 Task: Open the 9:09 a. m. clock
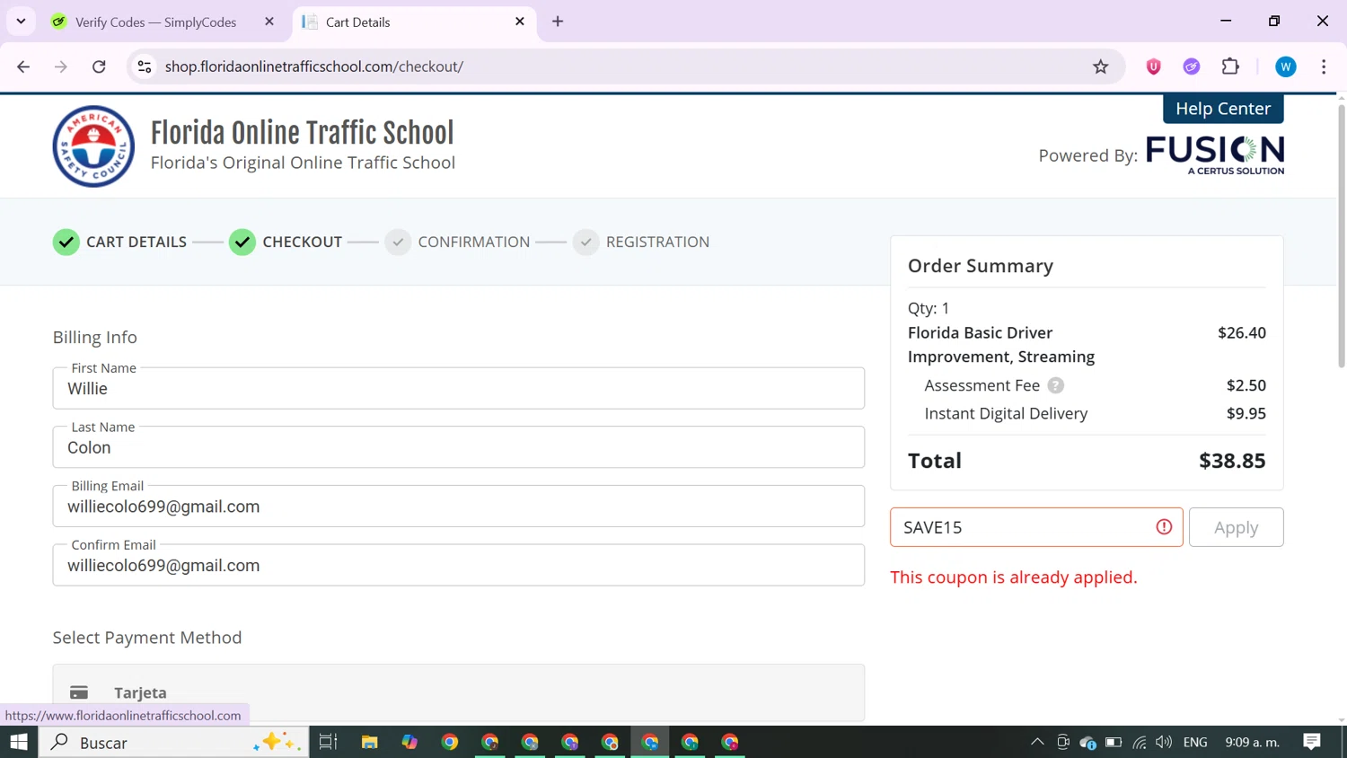pos(1252,742)
